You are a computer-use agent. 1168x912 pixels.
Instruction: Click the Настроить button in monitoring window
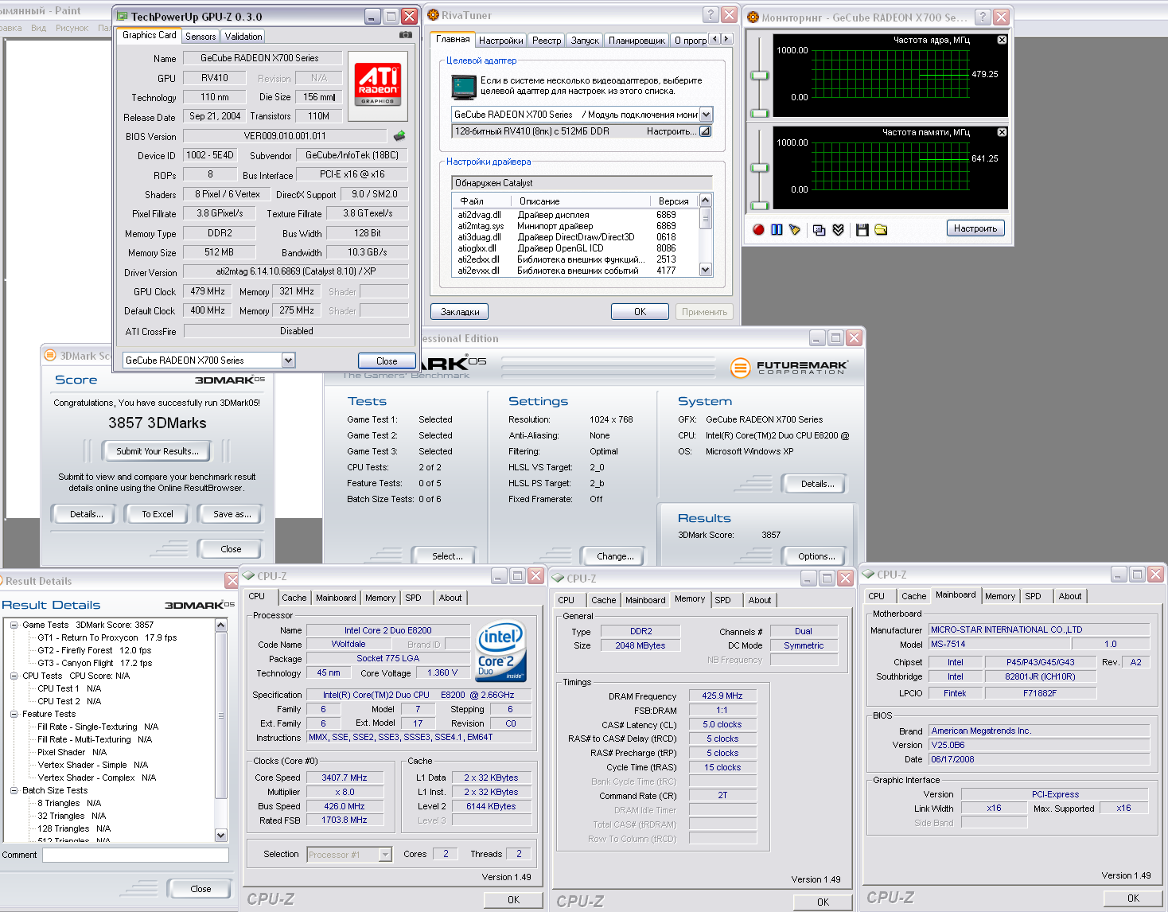pyautogui.click(x=975, y=228)
